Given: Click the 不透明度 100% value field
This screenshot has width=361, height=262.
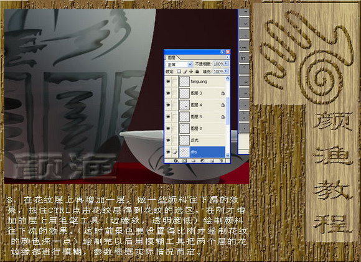Looking at the screenshot, I should click(218, 63).
